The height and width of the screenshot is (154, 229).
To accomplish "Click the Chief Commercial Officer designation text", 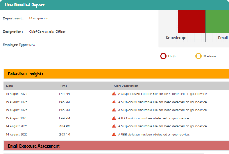I will click(x=47, y=32).
